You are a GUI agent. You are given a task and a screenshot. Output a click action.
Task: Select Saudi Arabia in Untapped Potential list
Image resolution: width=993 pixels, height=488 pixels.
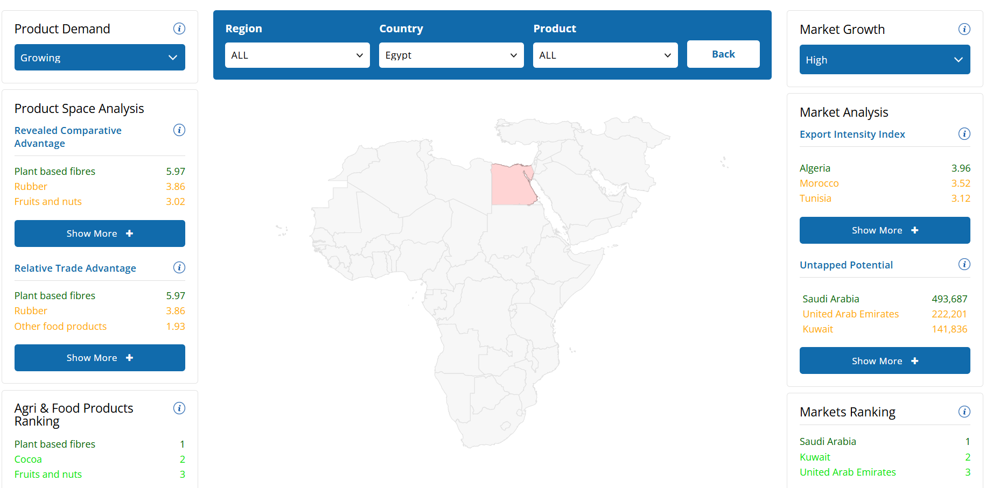(831, 299)
